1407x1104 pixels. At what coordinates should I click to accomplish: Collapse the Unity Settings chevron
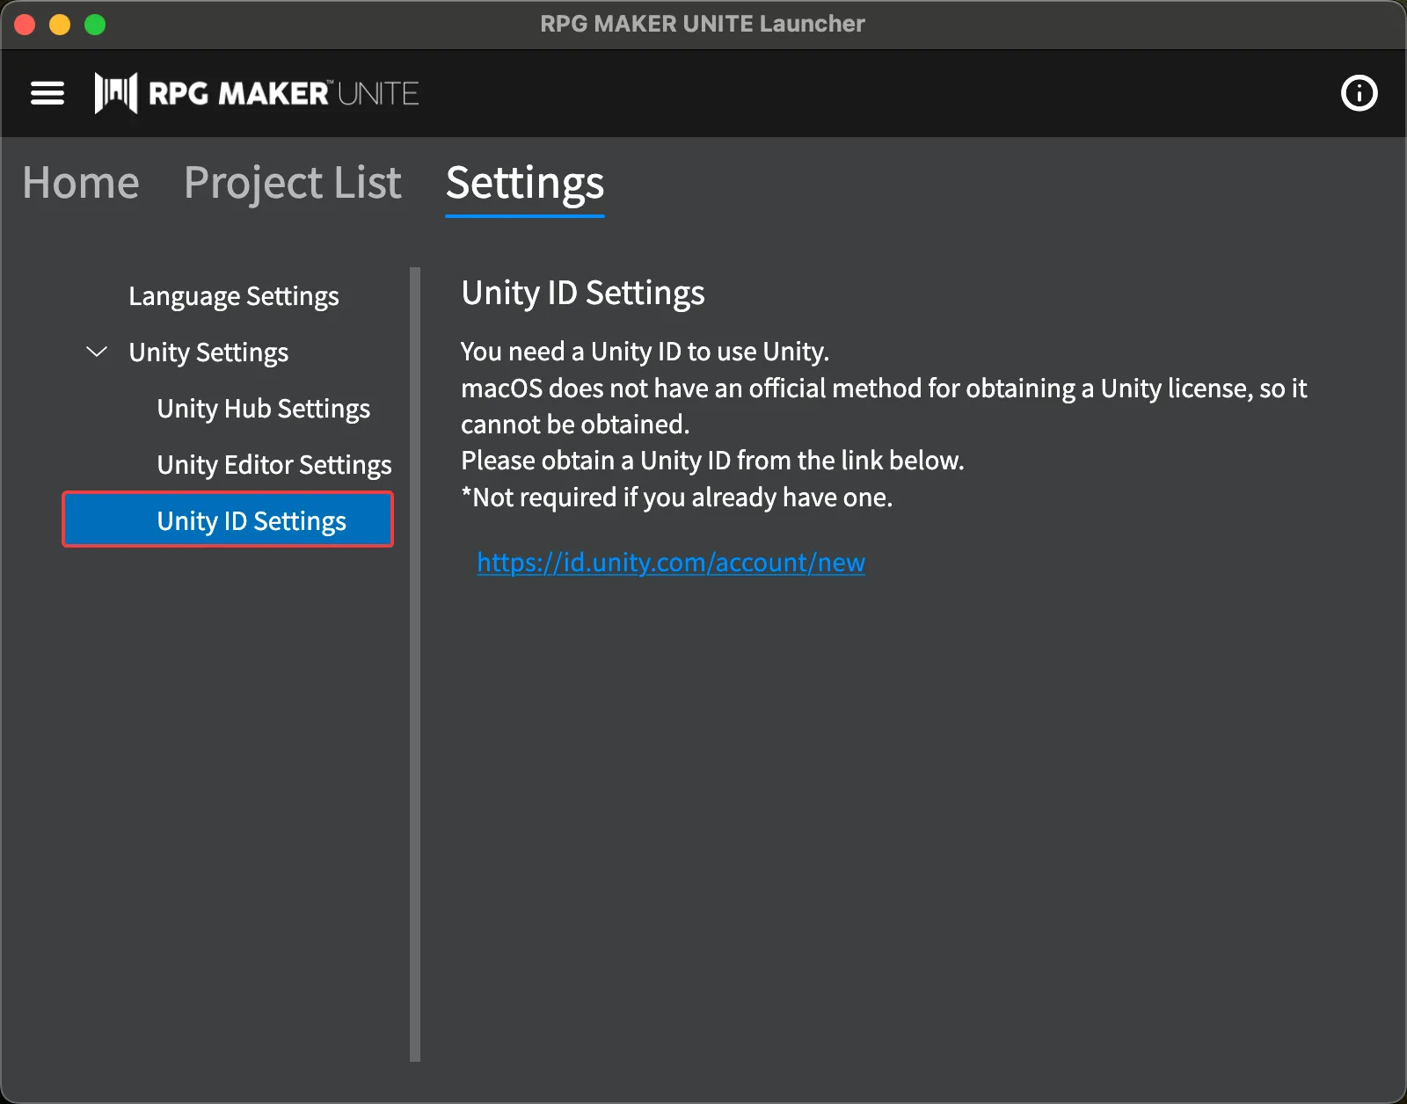[97, 352]
